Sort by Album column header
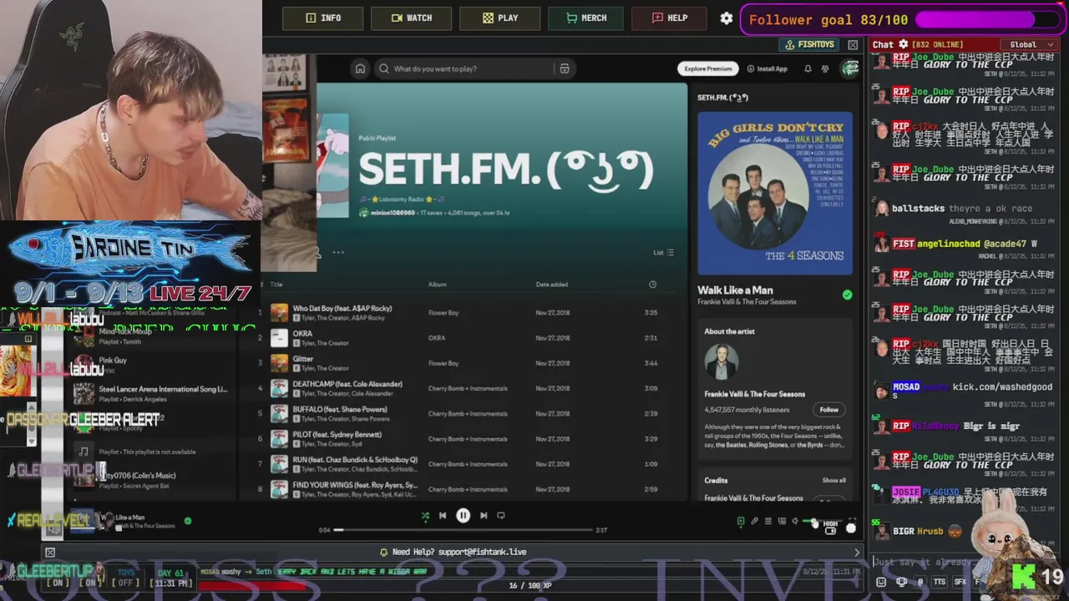 438,285
